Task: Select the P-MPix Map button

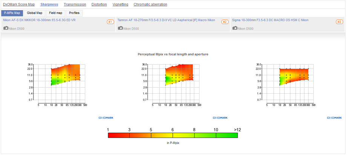Action: click(12, 13)
